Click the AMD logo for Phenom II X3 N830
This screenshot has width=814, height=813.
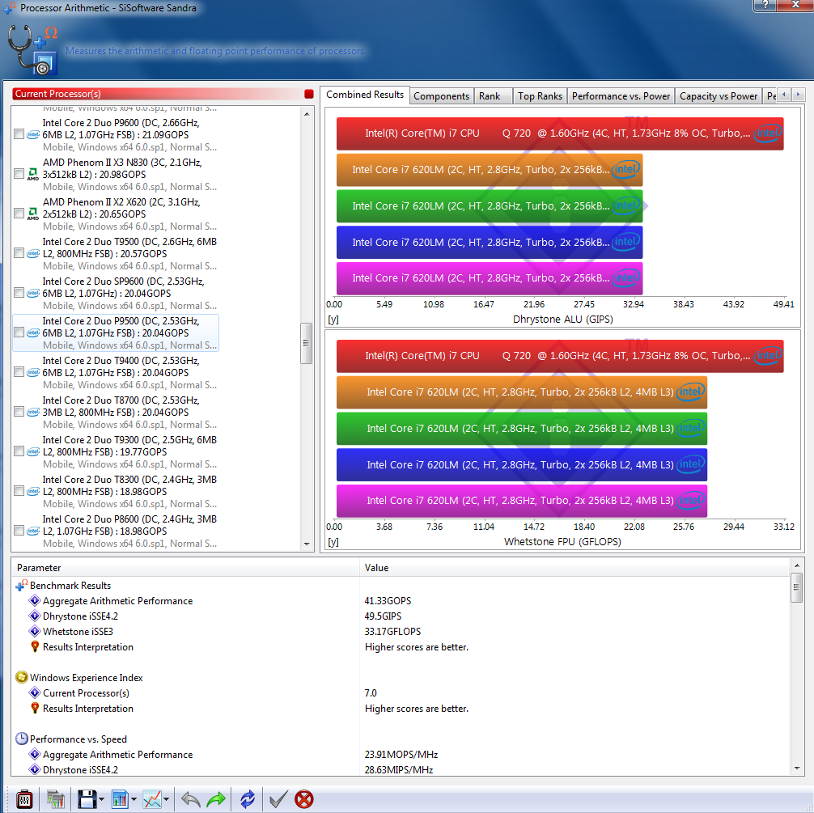[32, 174]
